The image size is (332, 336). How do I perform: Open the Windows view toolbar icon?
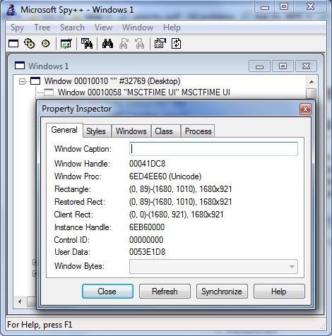(13, 44)
